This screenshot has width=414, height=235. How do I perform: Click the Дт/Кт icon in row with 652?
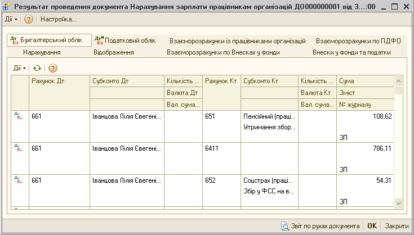(18, 180)
